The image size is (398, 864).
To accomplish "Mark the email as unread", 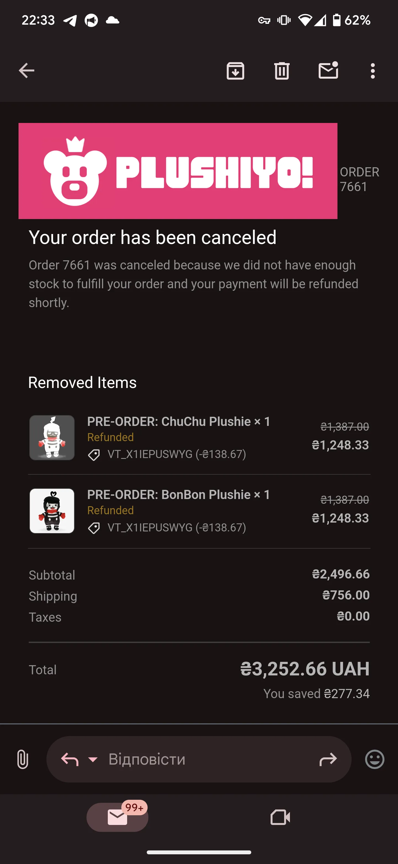I will click(328, 70).
